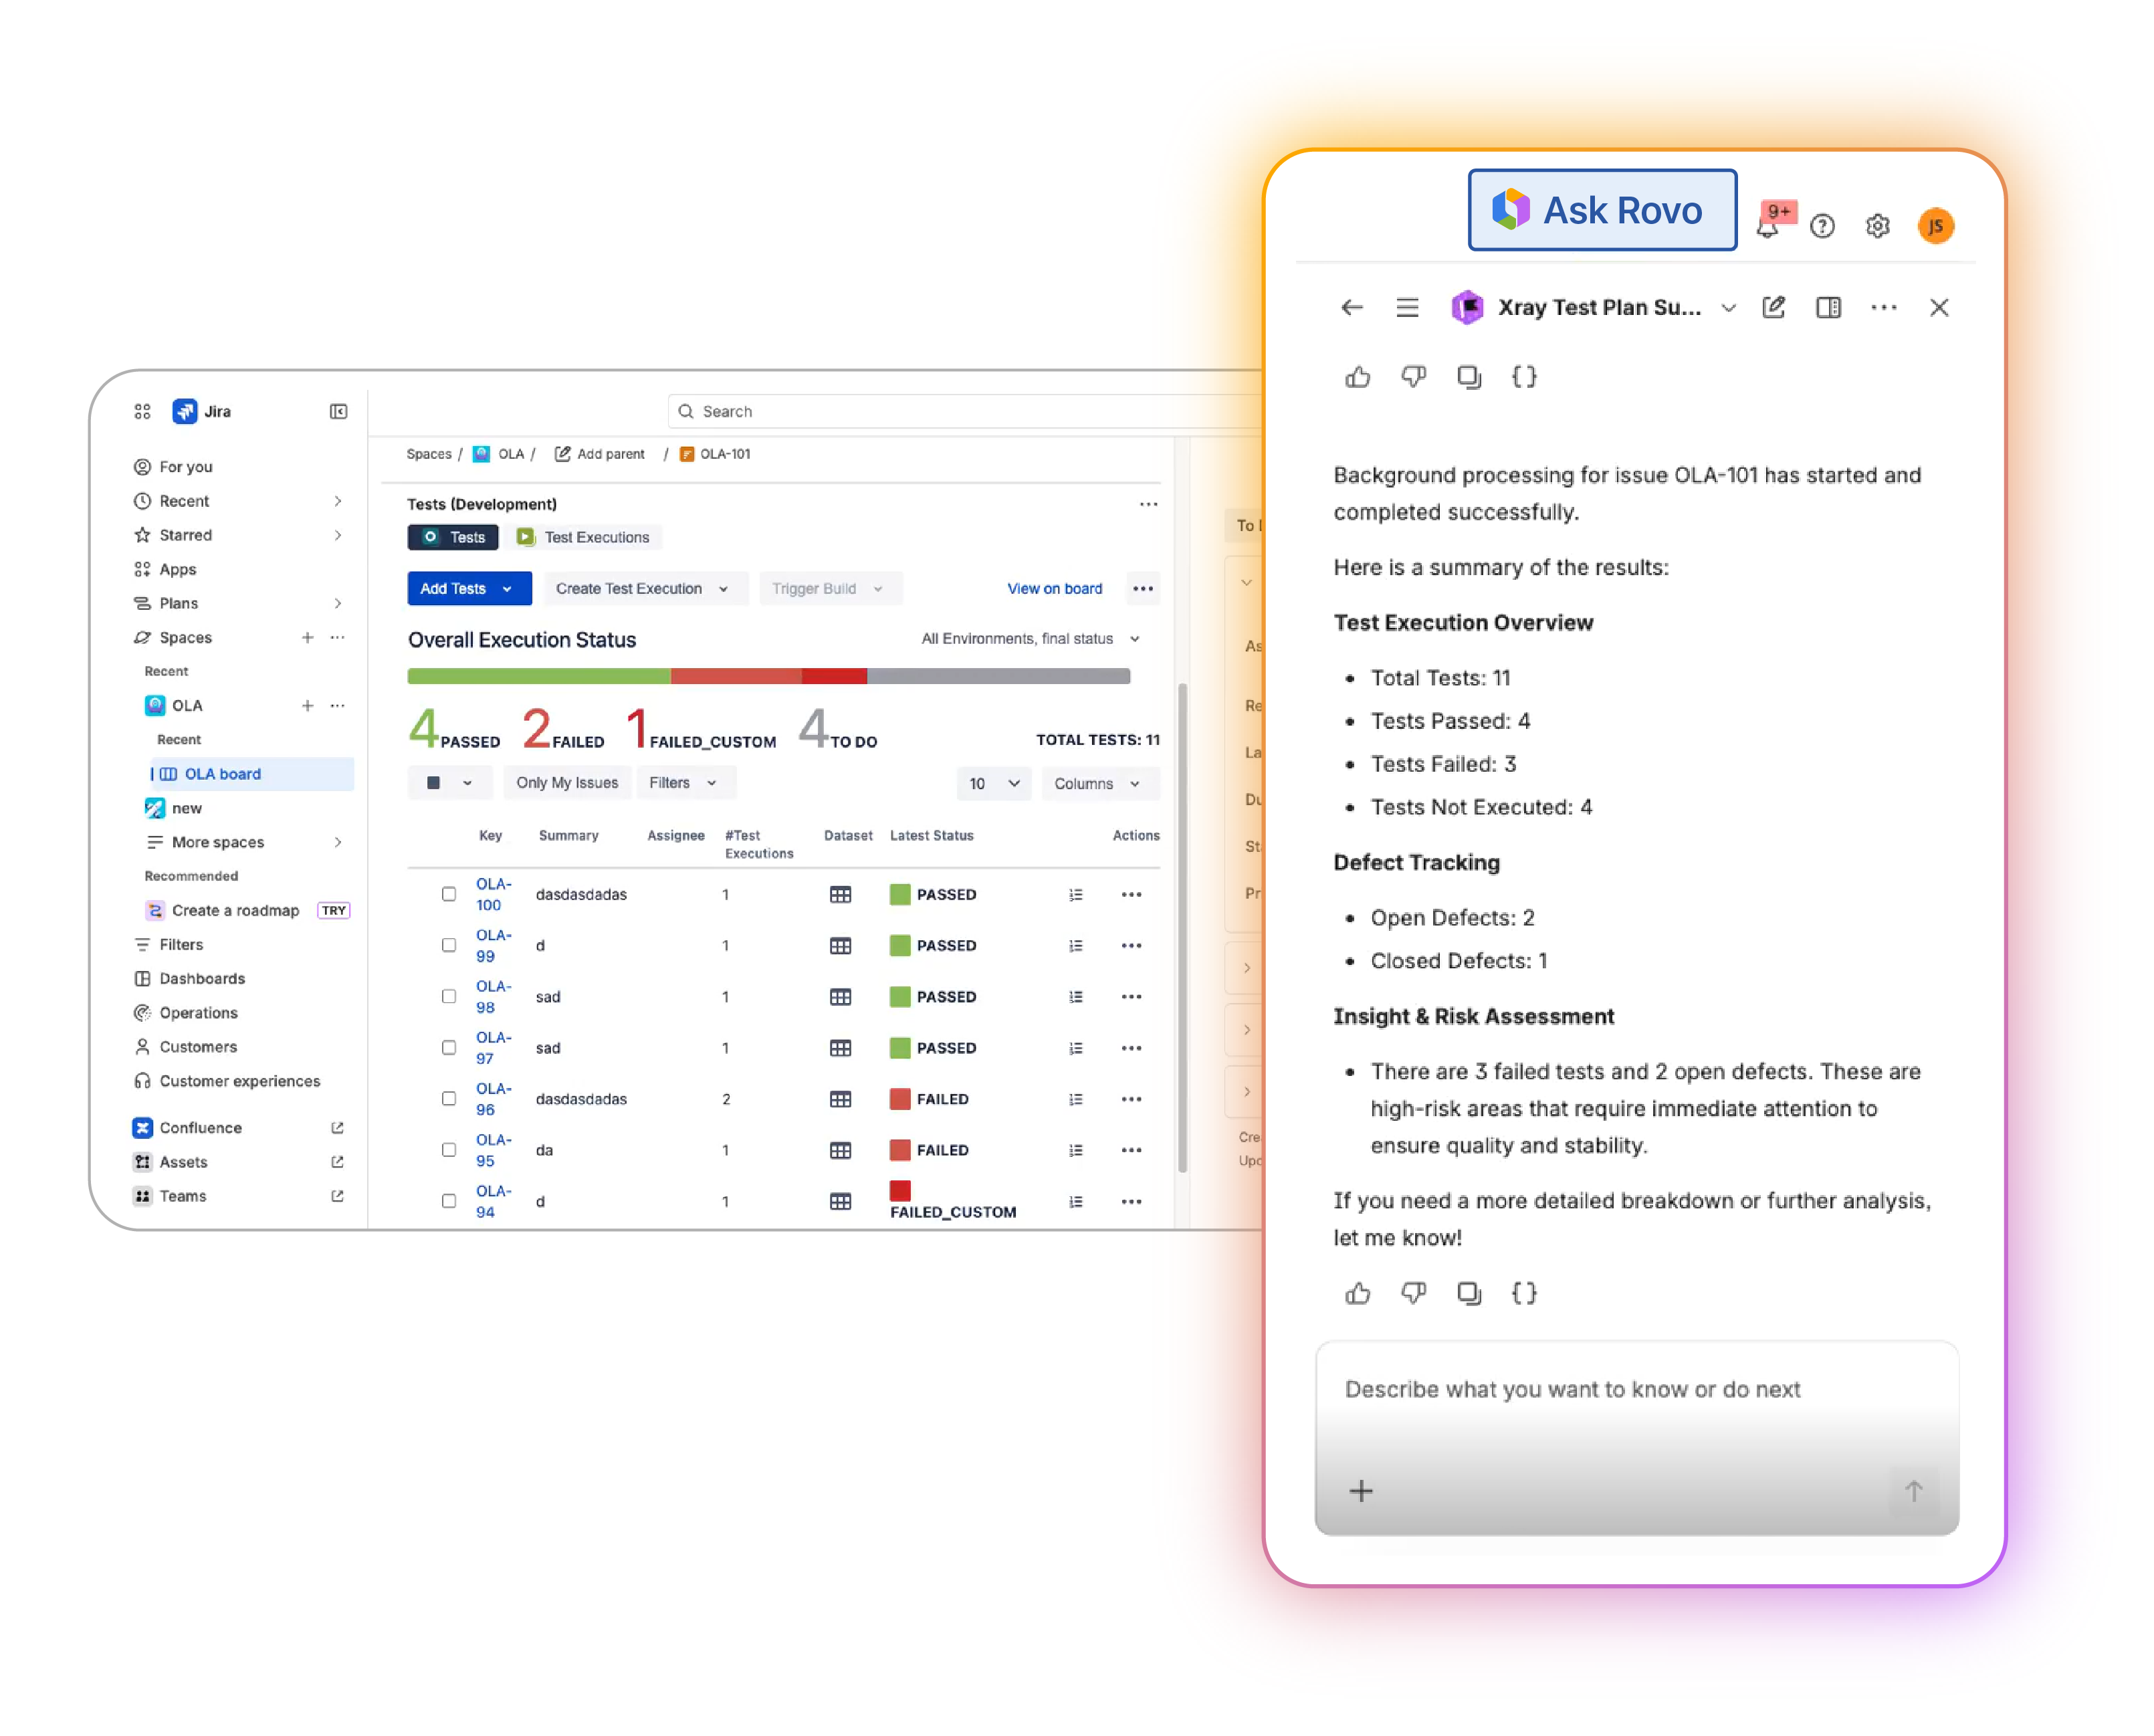Add a new space with plus icon
Image resolution: width=2154 pixels, height=1736 pixels.
tap(307, 637)
